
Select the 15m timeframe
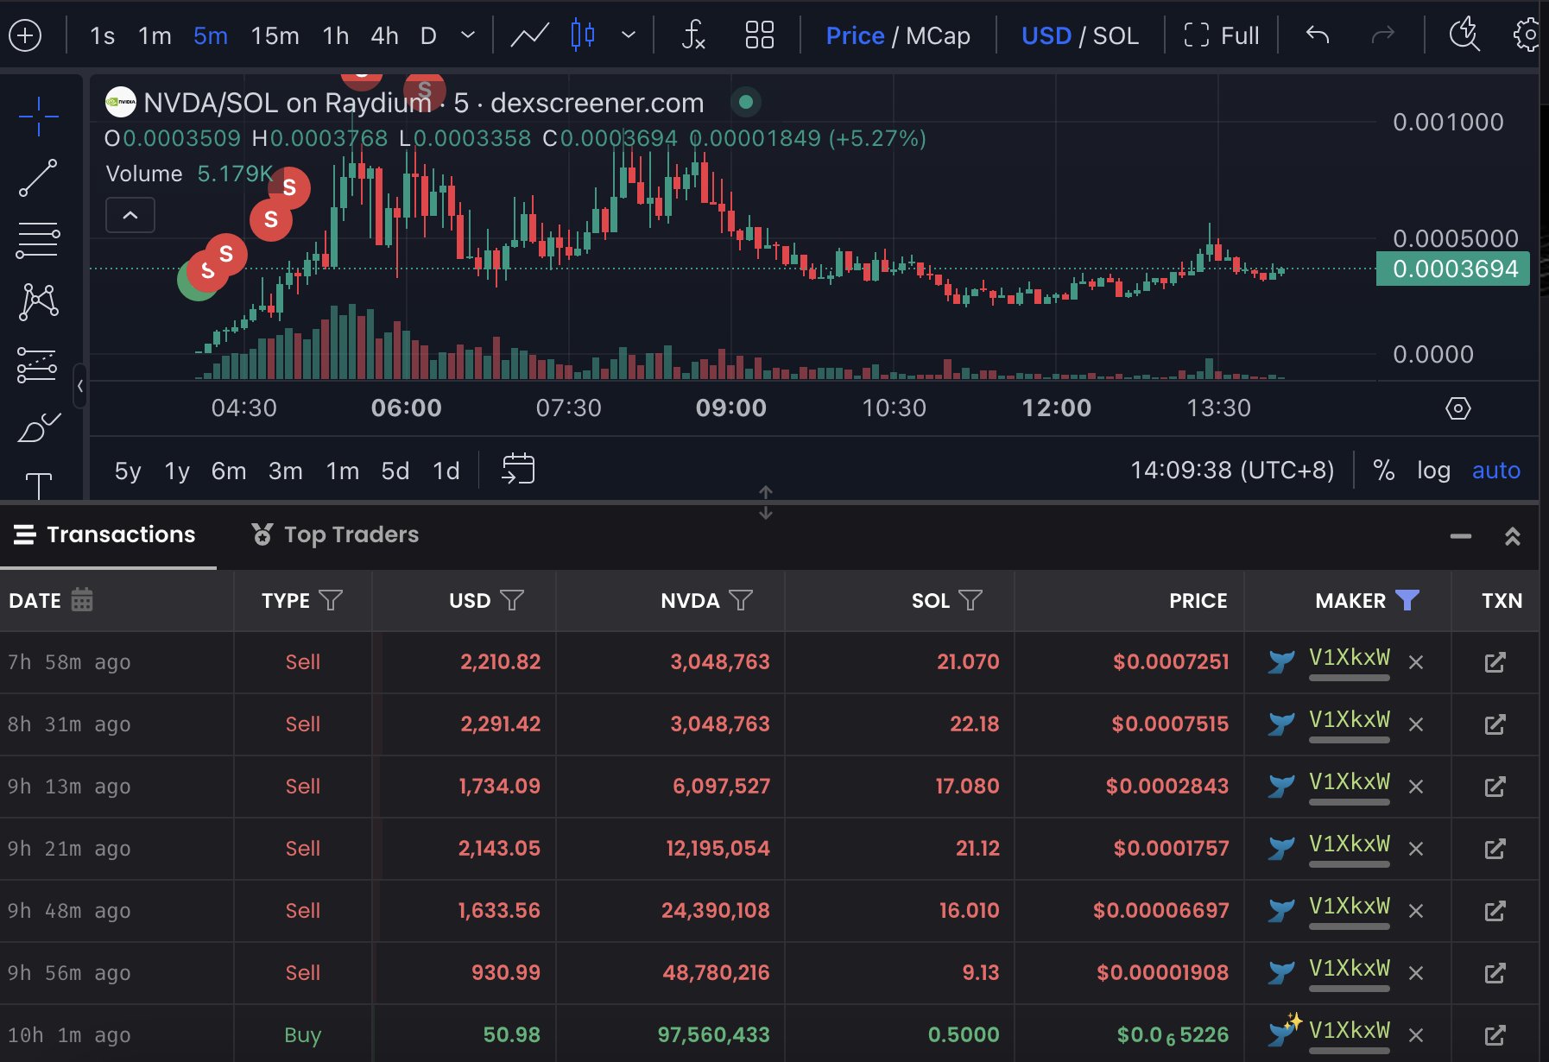[x=275, y=35]
